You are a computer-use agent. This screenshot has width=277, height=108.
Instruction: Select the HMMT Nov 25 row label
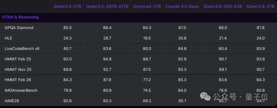[18, 69]
